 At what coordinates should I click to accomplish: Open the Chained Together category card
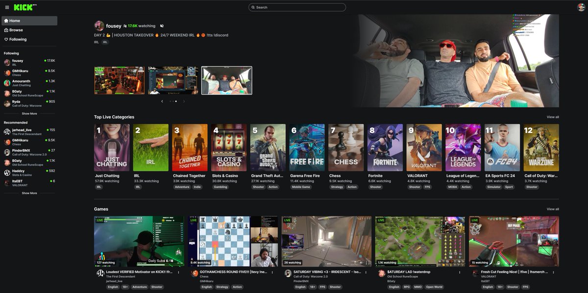click(x=190, y=147)
